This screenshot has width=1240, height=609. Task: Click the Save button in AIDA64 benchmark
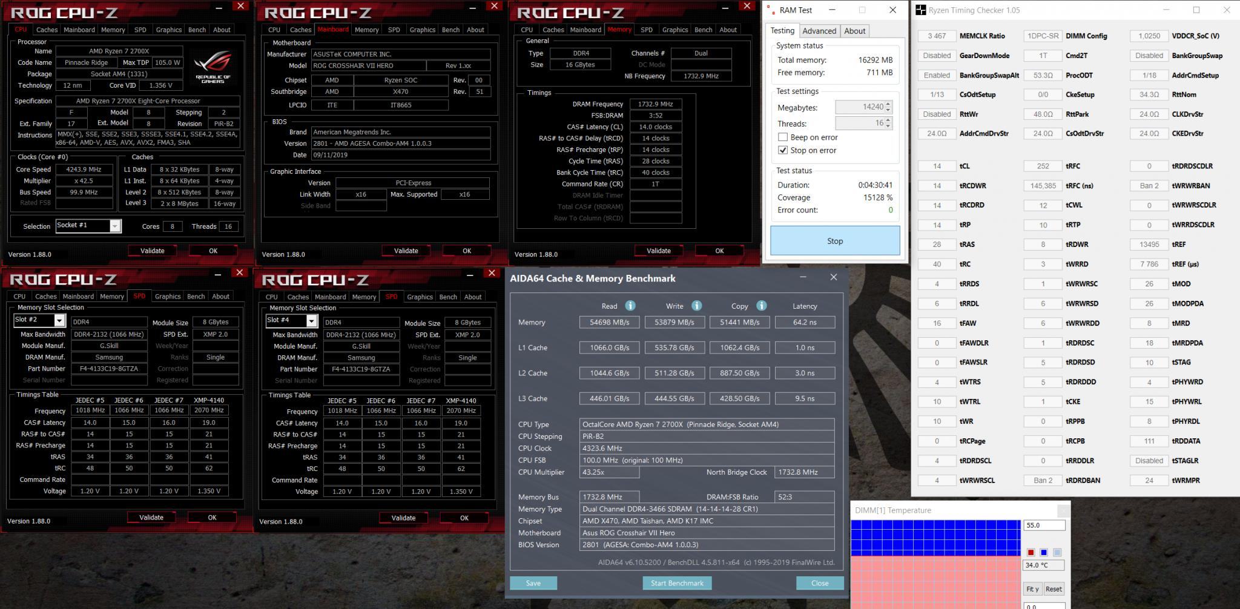click(x=533, y=583)
